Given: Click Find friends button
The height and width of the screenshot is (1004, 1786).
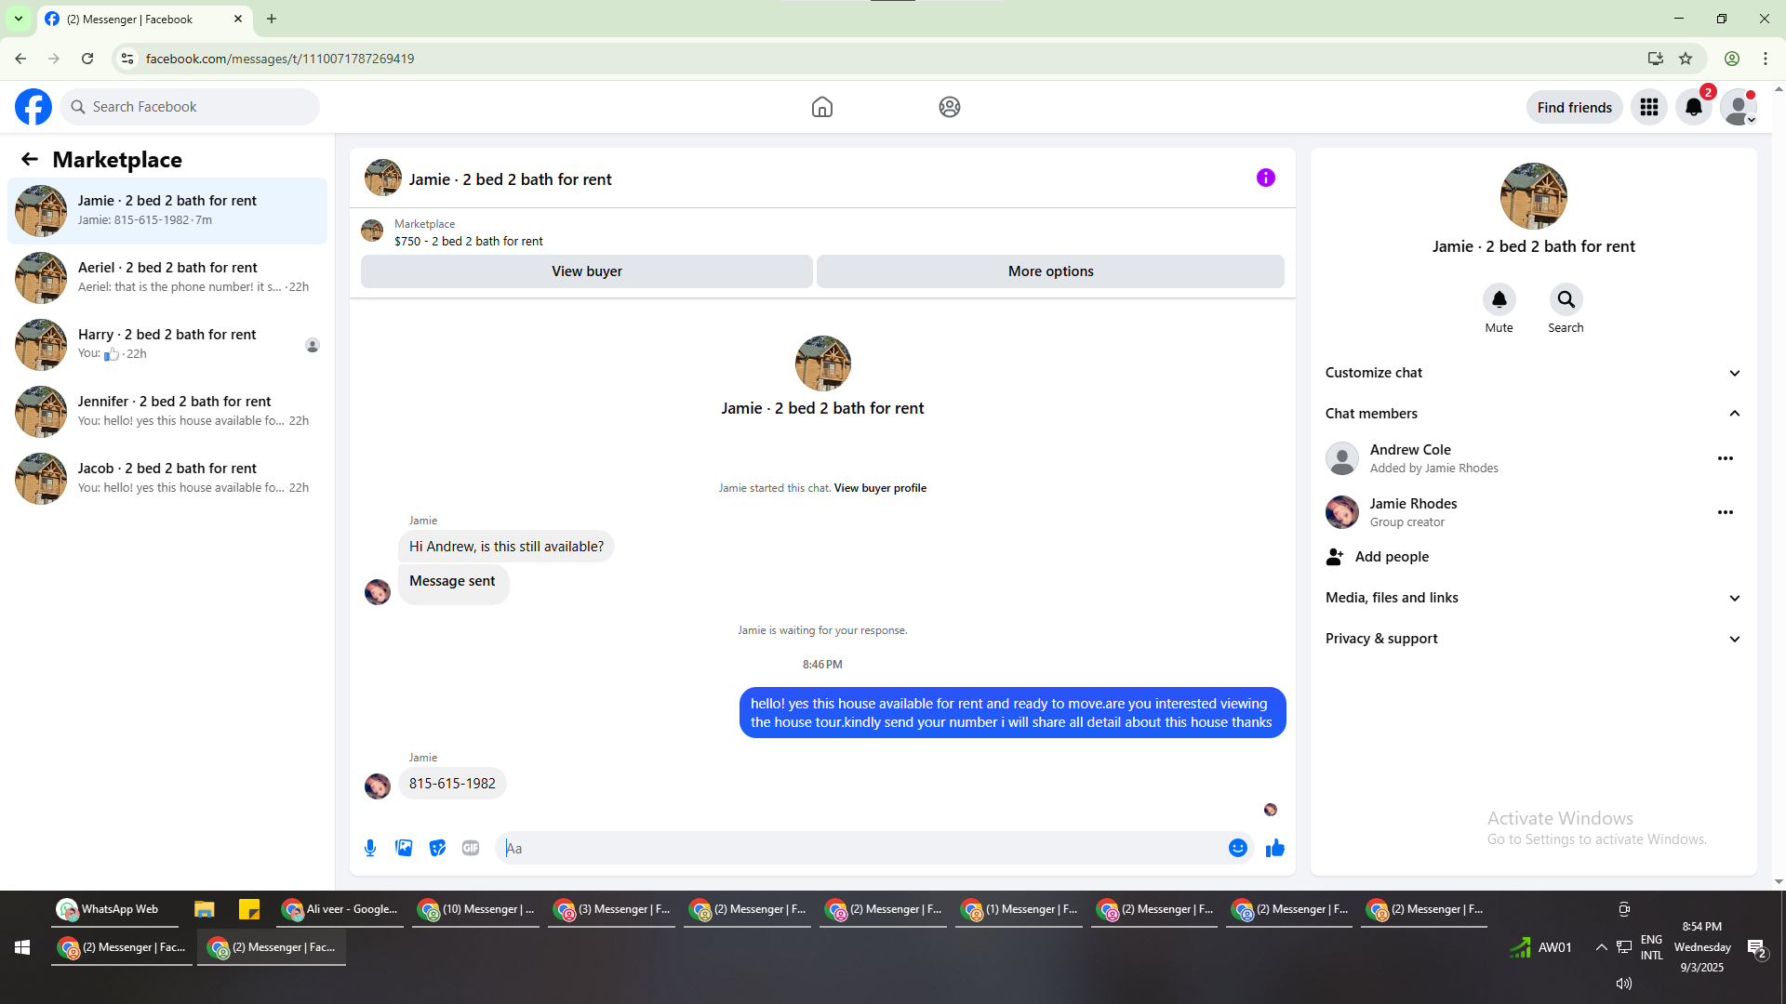Looking at the screenshot, I should click(1575, 107).
